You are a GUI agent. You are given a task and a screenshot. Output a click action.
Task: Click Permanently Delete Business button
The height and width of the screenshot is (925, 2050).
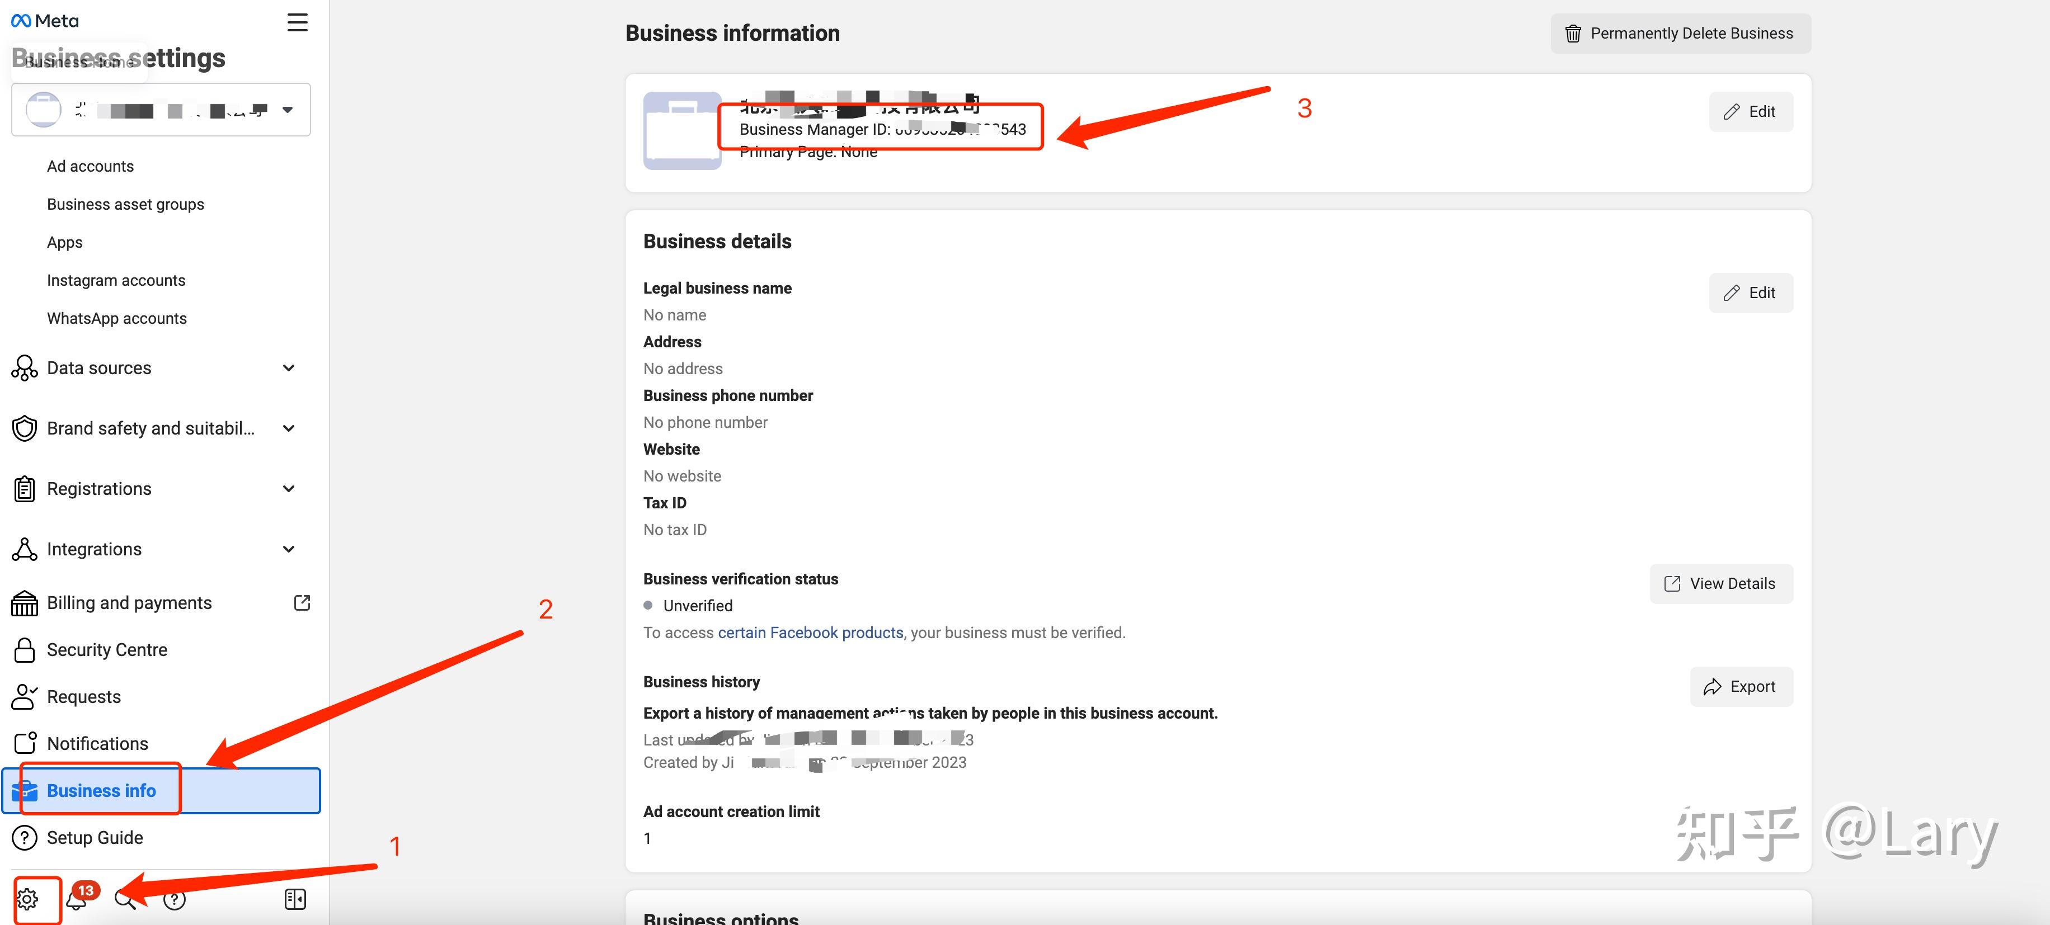click(1680, 34)
